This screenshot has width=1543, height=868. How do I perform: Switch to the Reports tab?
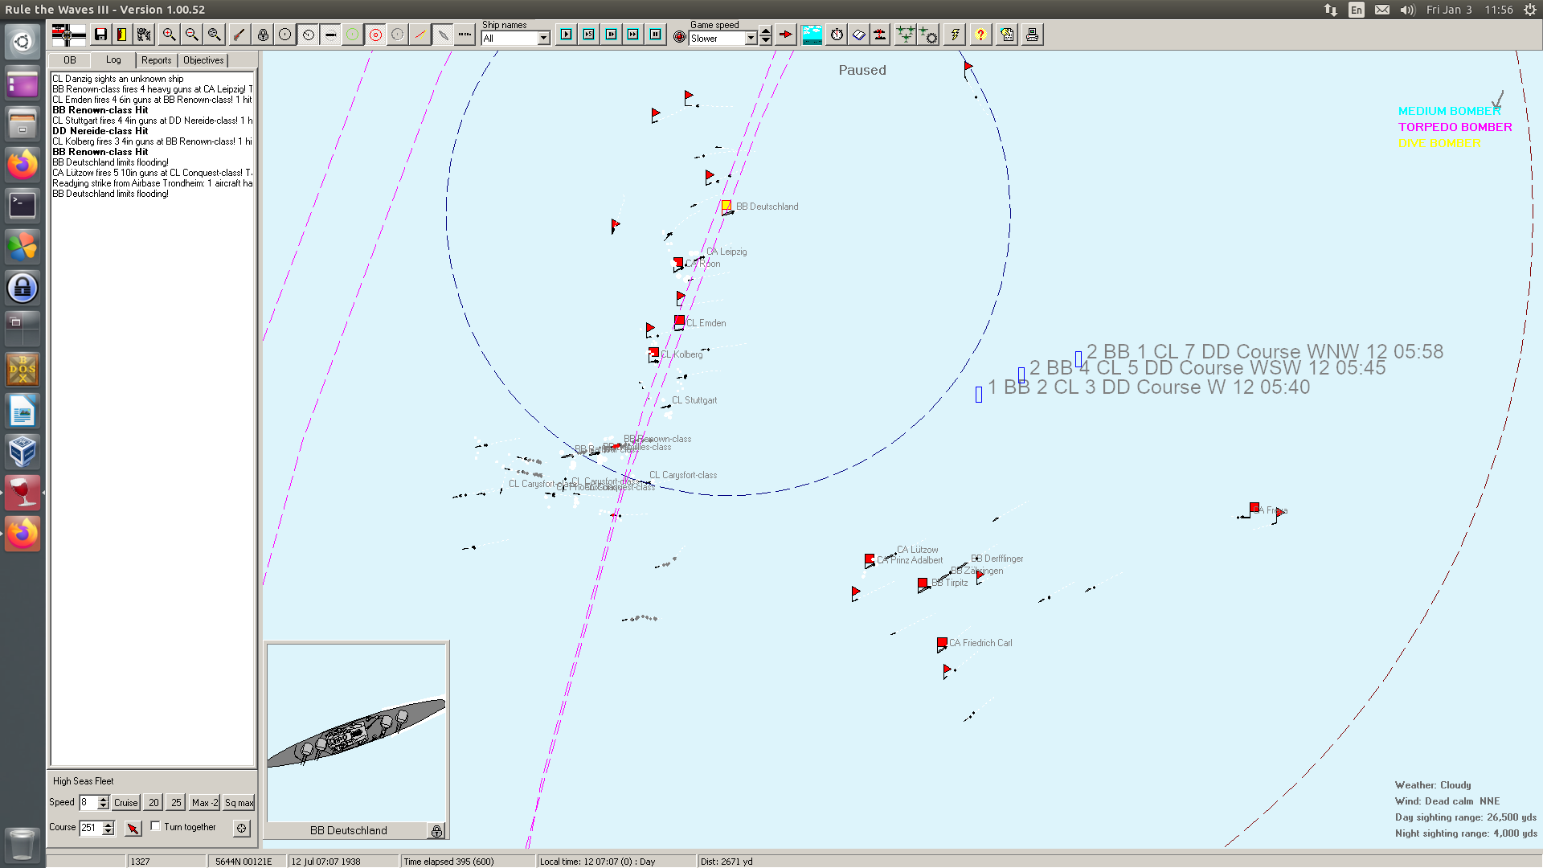(x=157, y=60)
